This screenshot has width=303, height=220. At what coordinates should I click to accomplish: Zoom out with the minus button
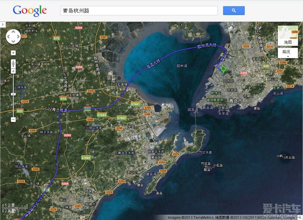point(13,119)
